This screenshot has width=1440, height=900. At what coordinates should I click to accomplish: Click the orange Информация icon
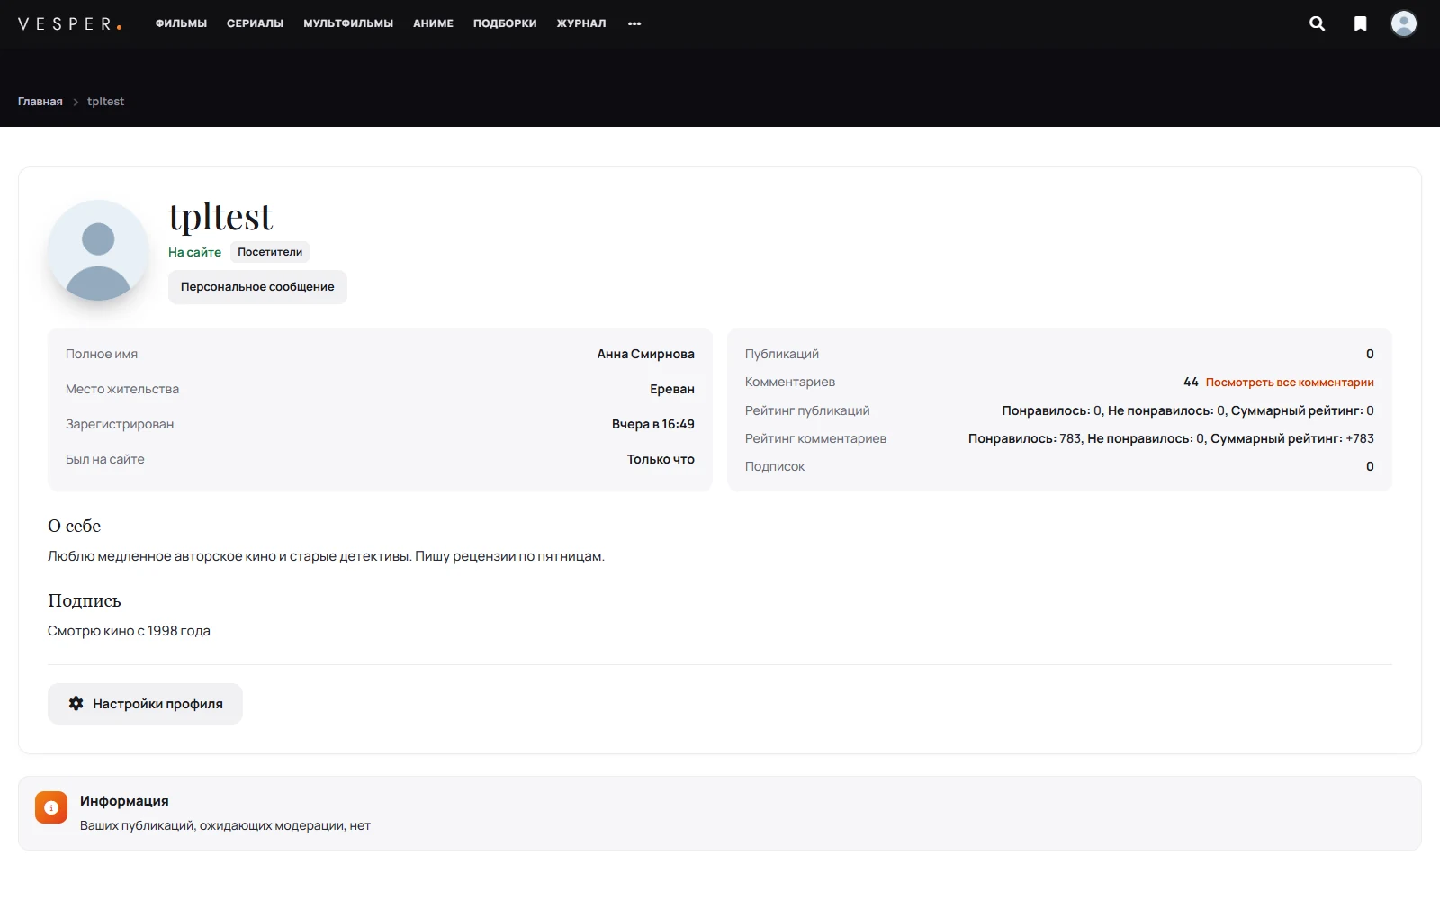pyautogui.click(x=51, y=807)
